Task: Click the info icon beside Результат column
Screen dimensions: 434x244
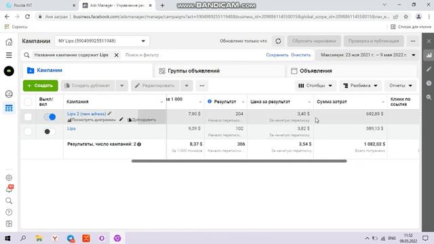Action: 210,102
